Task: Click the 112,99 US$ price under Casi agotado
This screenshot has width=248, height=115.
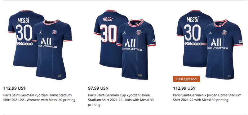Action: 184,88
